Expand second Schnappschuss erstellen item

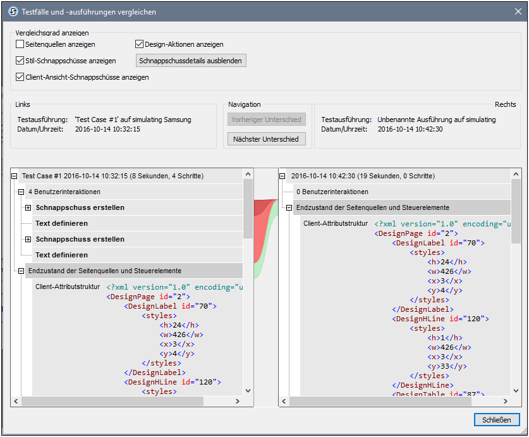[28, 239]
